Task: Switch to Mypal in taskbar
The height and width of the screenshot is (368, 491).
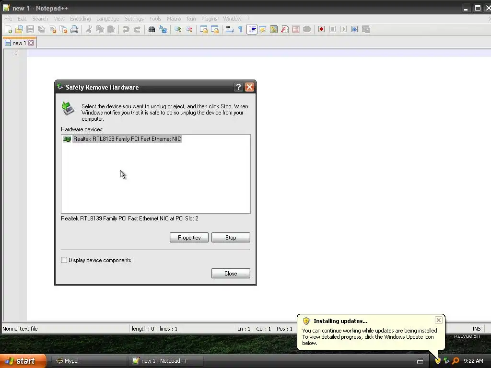Action: 89,361
